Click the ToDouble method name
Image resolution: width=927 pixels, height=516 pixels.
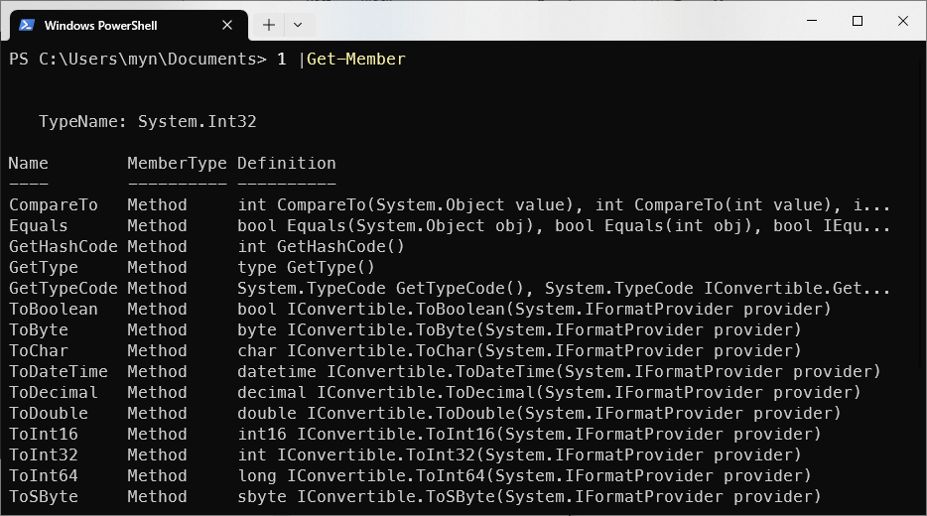point(49,413)
